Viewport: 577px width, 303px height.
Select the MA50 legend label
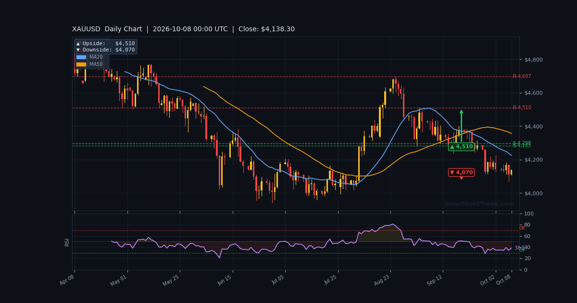coord(96,64)
